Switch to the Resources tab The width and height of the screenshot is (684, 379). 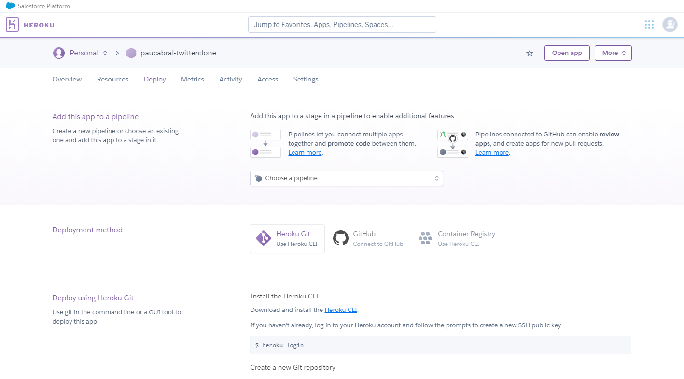click(x=112, y=79)
